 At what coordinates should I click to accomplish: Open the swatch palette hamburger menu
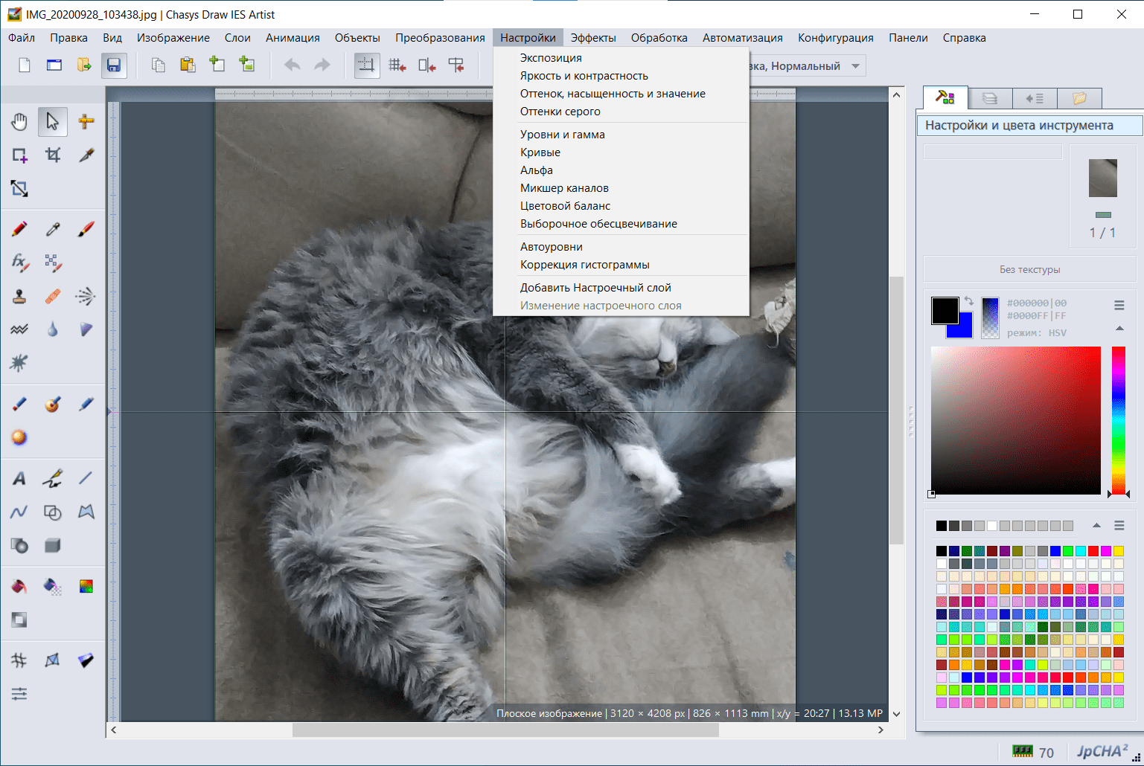1119,525
